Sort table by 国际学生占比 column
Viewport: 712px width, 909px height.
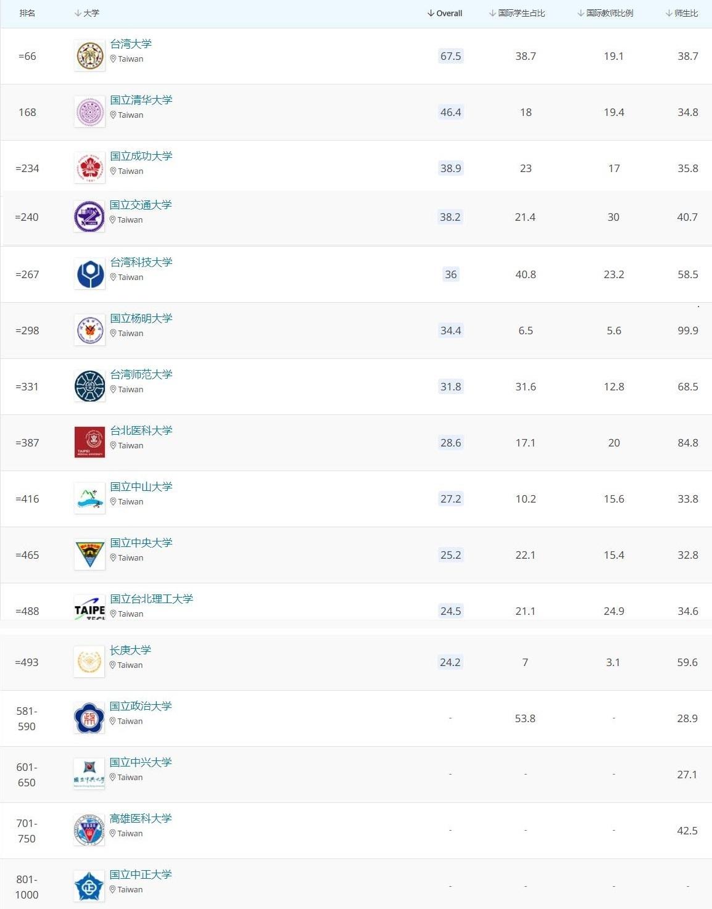[x=516, y=13]
